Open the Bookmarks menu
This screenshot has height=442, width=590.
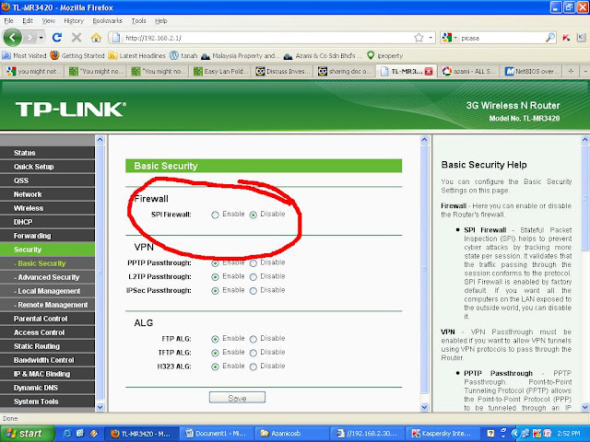pos(108,20)
